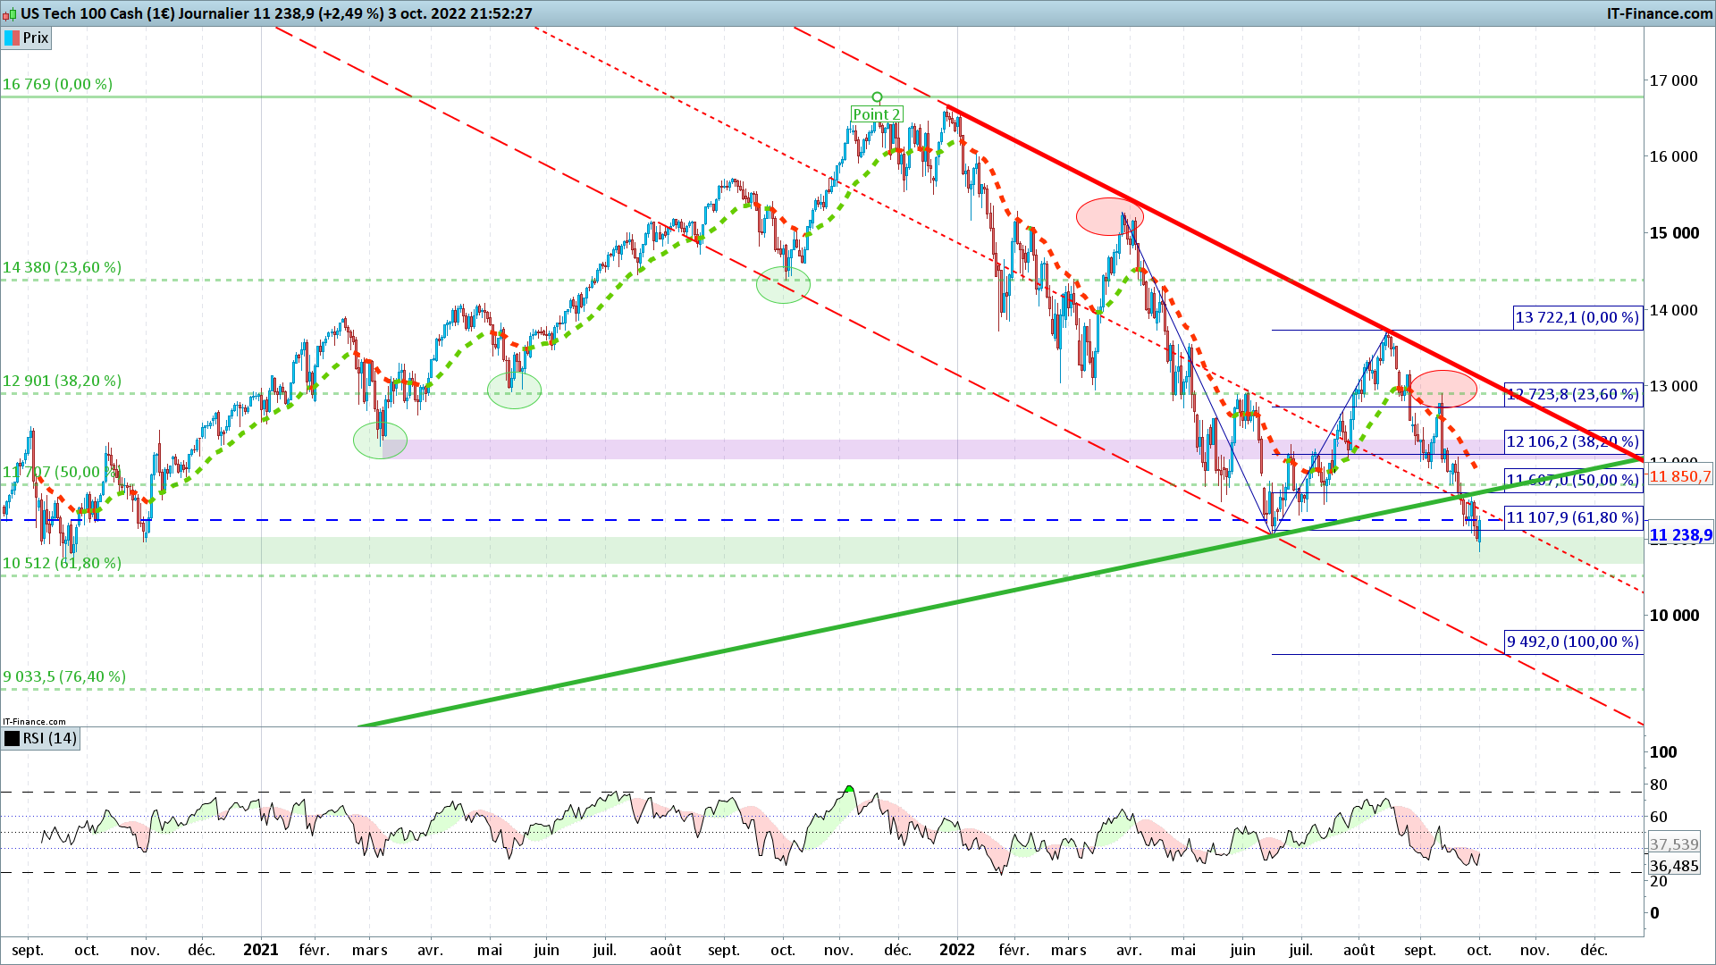1716x965 pixels.
Task: Open the RSI (14) indicator settings
Action: click(50, 738)
